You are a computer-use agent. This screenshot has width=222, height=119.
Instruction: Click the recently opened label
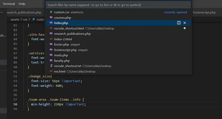[x=175, y=12]
